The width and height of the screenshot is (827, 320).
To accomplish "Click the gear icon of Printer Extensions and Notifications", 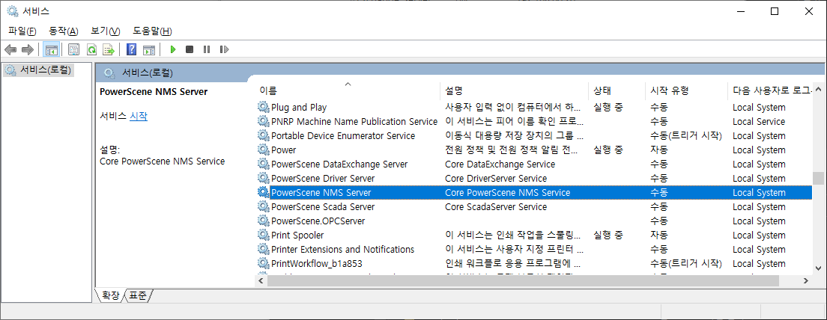I will point(263,250).
